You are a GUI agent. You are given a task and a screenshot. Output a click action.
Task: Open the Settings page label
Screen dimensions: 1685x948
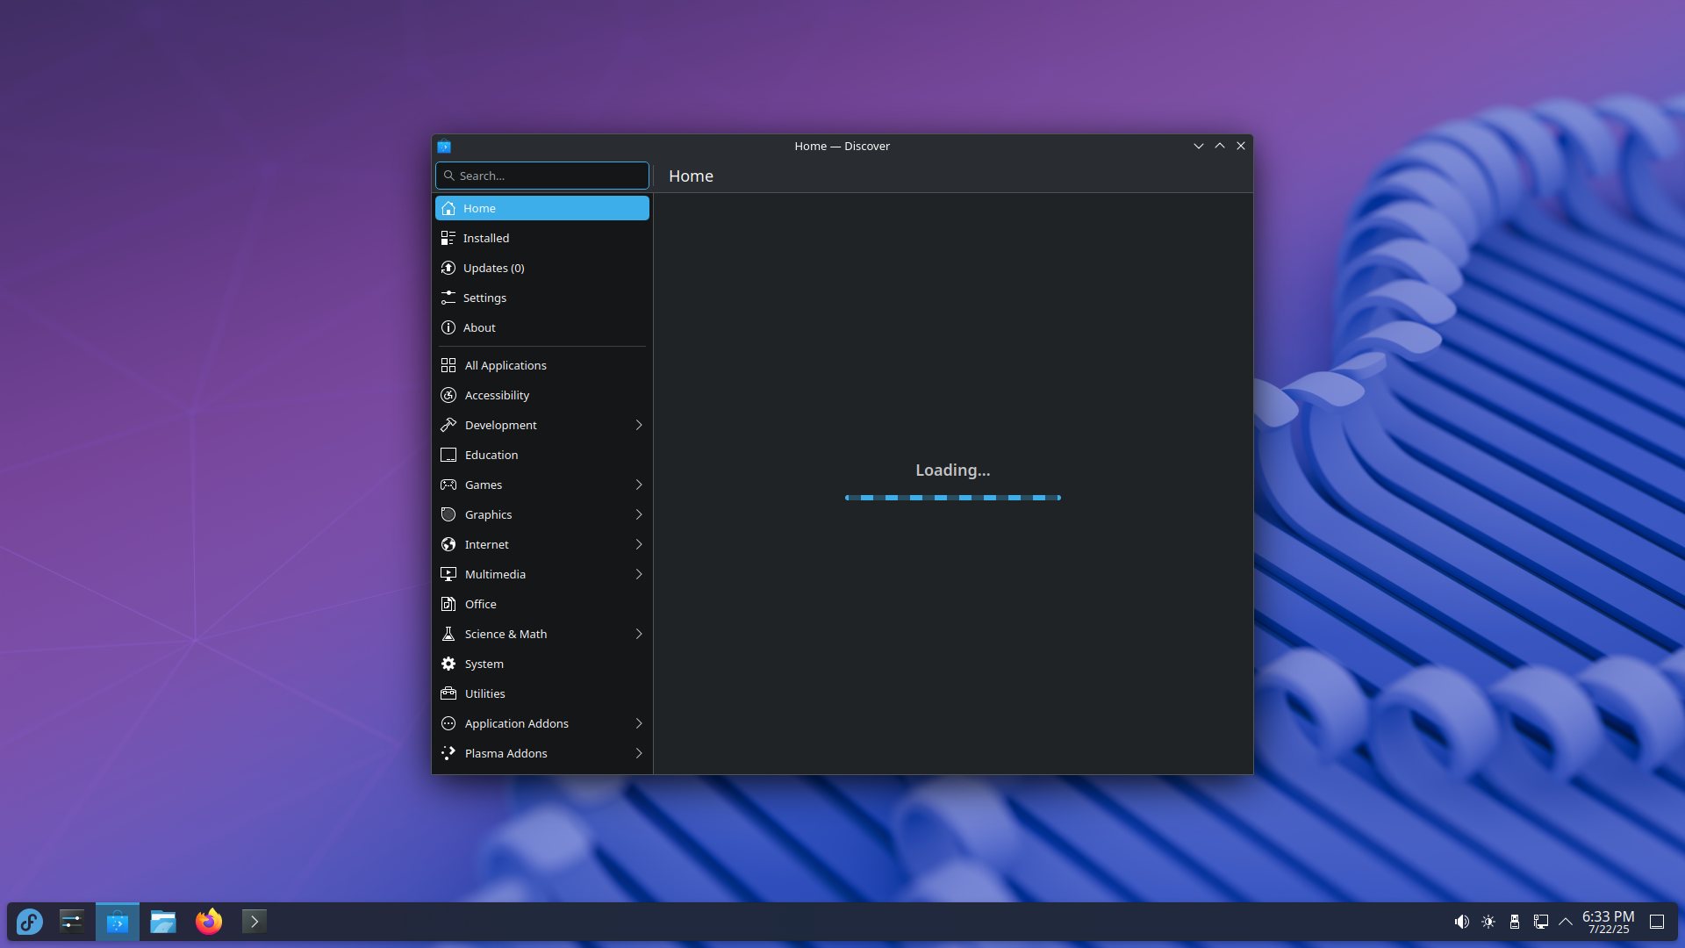pyautogui.click(x=484, y=298)
